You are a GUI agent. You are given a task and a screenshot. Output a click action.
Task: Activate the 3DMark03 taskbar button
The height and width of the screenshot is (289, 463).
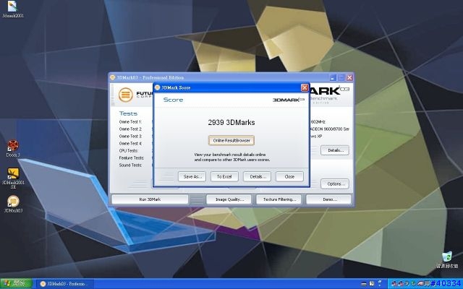pyautogui.click(x=66, y=284)
